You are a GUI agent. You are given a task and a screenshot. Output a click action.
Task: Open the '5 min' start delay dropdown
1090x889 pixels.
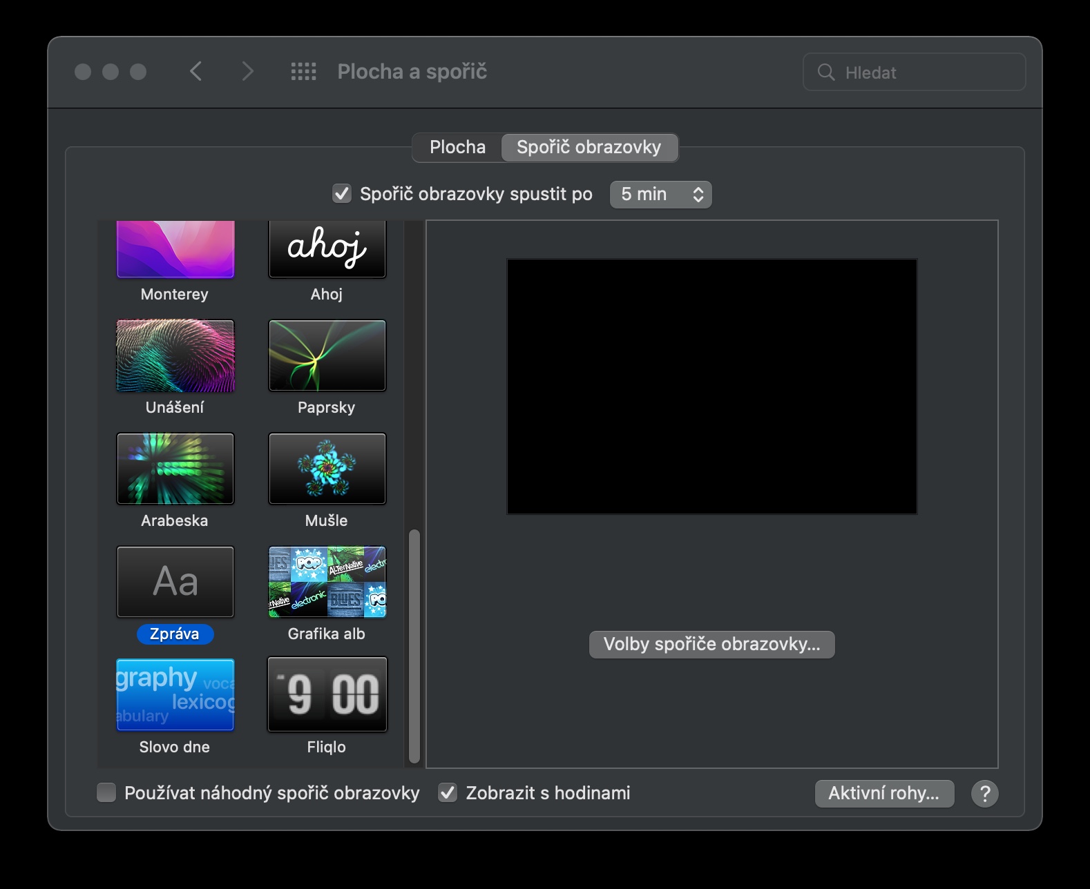click(660, 195)
